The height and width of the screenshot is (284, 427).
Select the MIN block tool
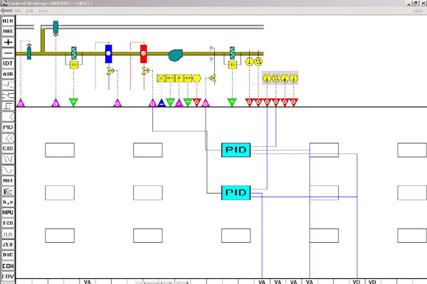[x=8, y=22]
